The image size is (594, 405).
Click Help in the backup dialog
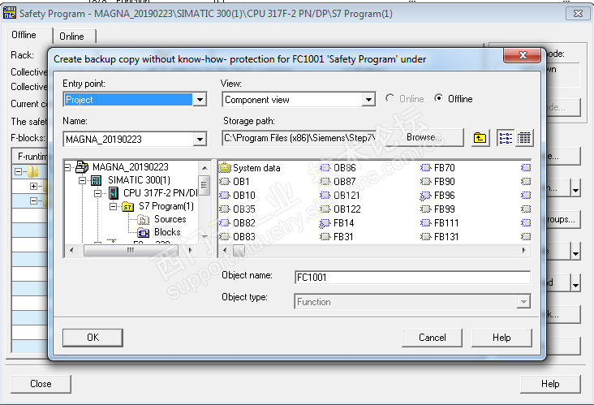tap(501, 338)
